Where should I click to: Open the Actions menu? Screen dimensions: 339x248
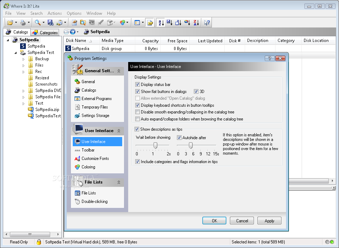coord(54,13)
